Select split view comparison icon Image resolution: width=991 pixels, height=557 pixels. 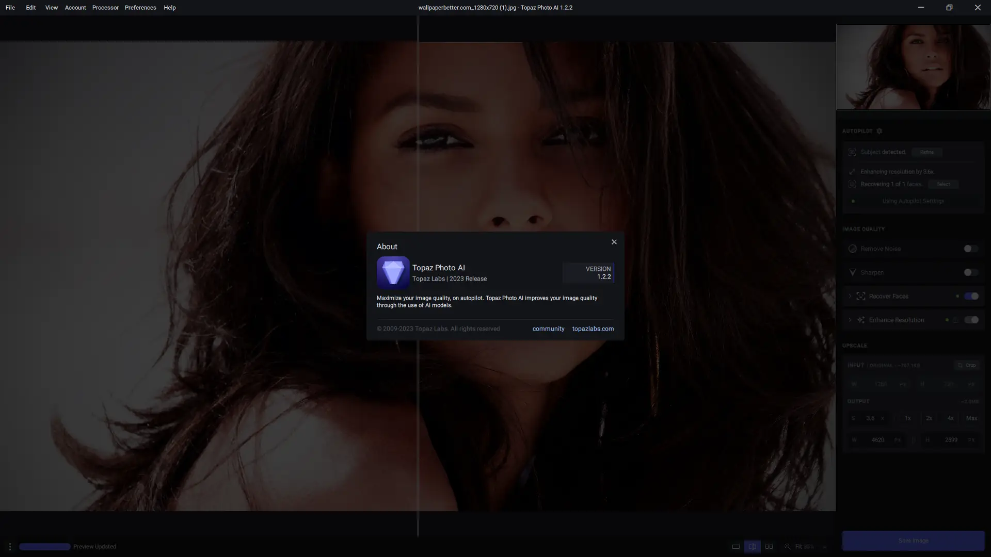click(x=752, y=547)
